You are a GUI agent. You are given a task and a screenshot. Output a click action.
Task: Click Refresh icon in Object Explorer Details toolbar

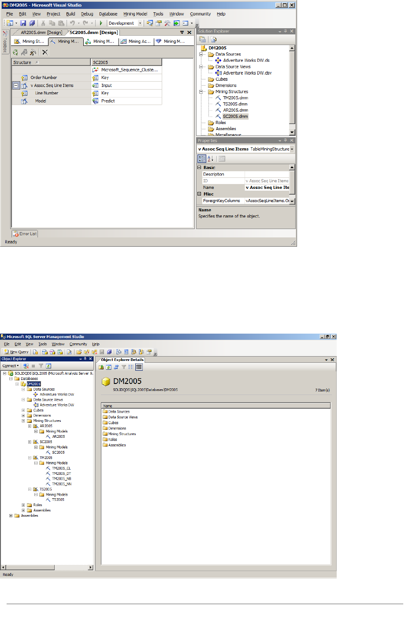[108, 367]
